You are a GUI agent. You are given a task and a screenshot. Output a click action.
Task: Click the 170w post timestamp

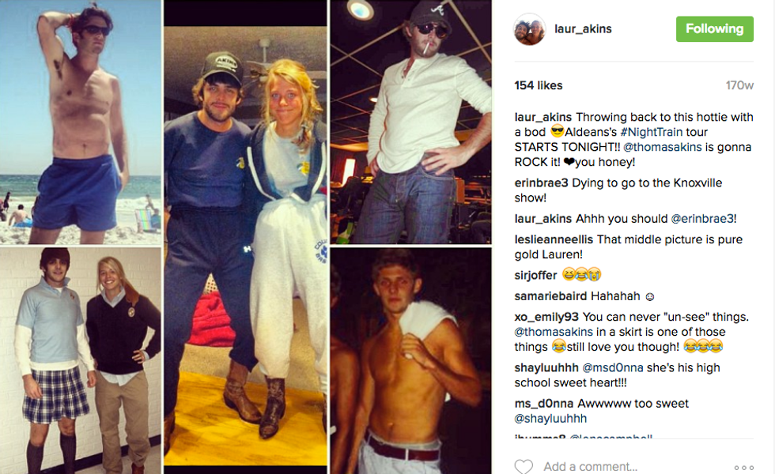coord(739,85)
